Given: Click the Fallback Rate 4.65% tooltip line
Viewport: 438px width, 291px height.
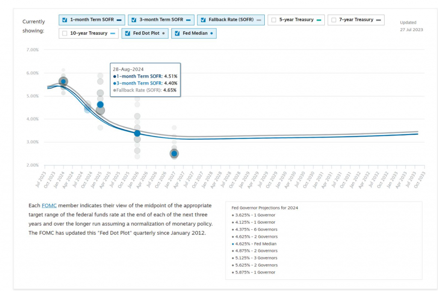Looking at the screenshot, I should click(145, 90).
